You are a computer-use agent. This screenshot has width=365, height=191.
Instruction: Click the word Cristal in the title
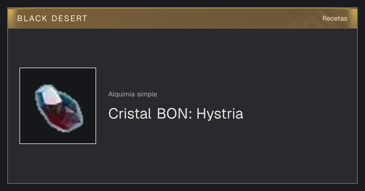click(x=130, y=114)
